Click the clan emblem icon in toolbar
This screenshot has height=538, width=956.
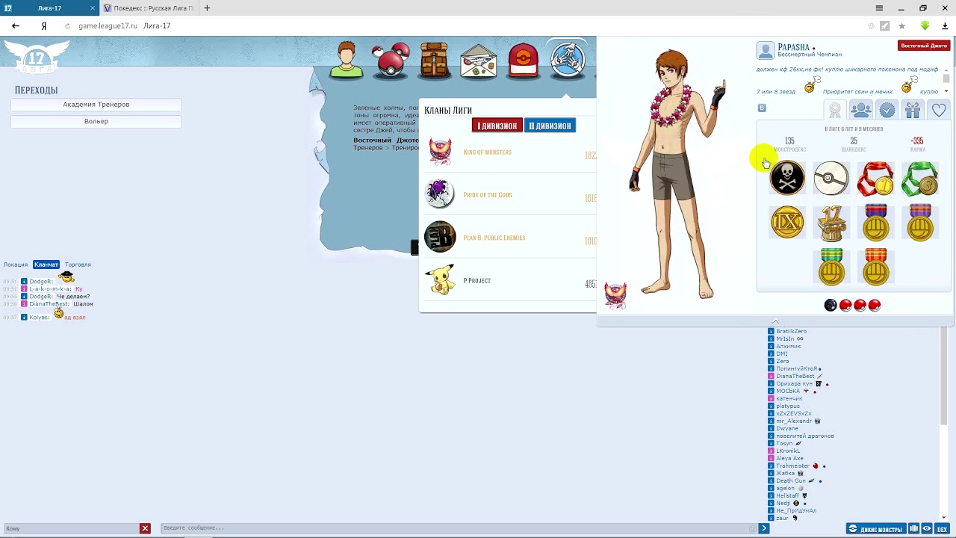[568, 59]
